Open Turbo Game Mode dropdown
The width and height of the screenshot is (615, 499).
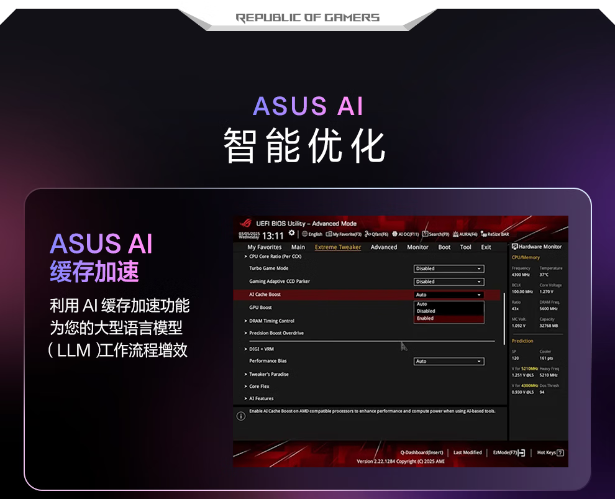point(448,268)
